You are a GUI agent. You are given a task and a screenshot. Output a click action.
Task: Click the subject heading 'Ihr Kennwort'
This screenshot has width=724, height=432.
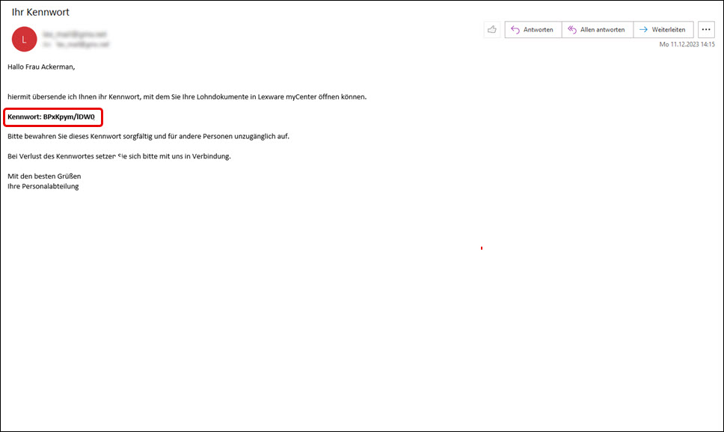point(40,12)
